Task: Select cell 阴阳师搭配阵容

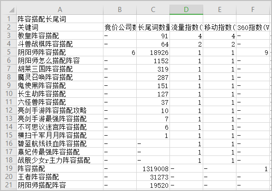Action: point(60,185)
